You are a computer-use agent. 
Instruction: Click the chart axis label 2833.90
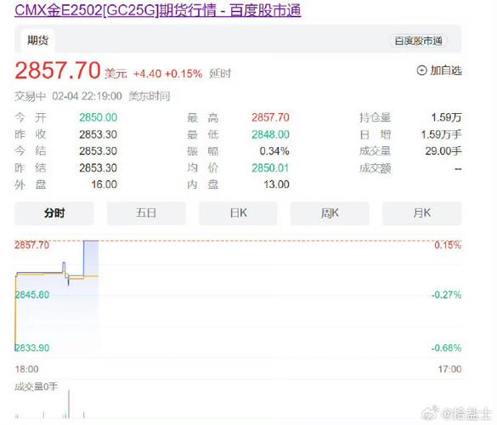click(x=32, y=348)
